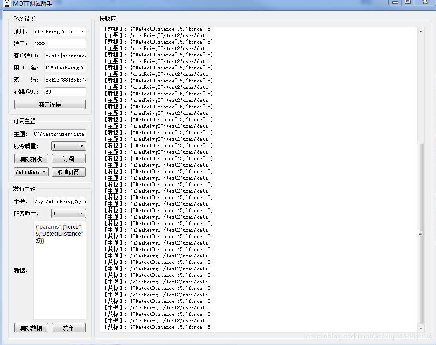
Task: Select the 密码 password field
Action: pos(64,80)
